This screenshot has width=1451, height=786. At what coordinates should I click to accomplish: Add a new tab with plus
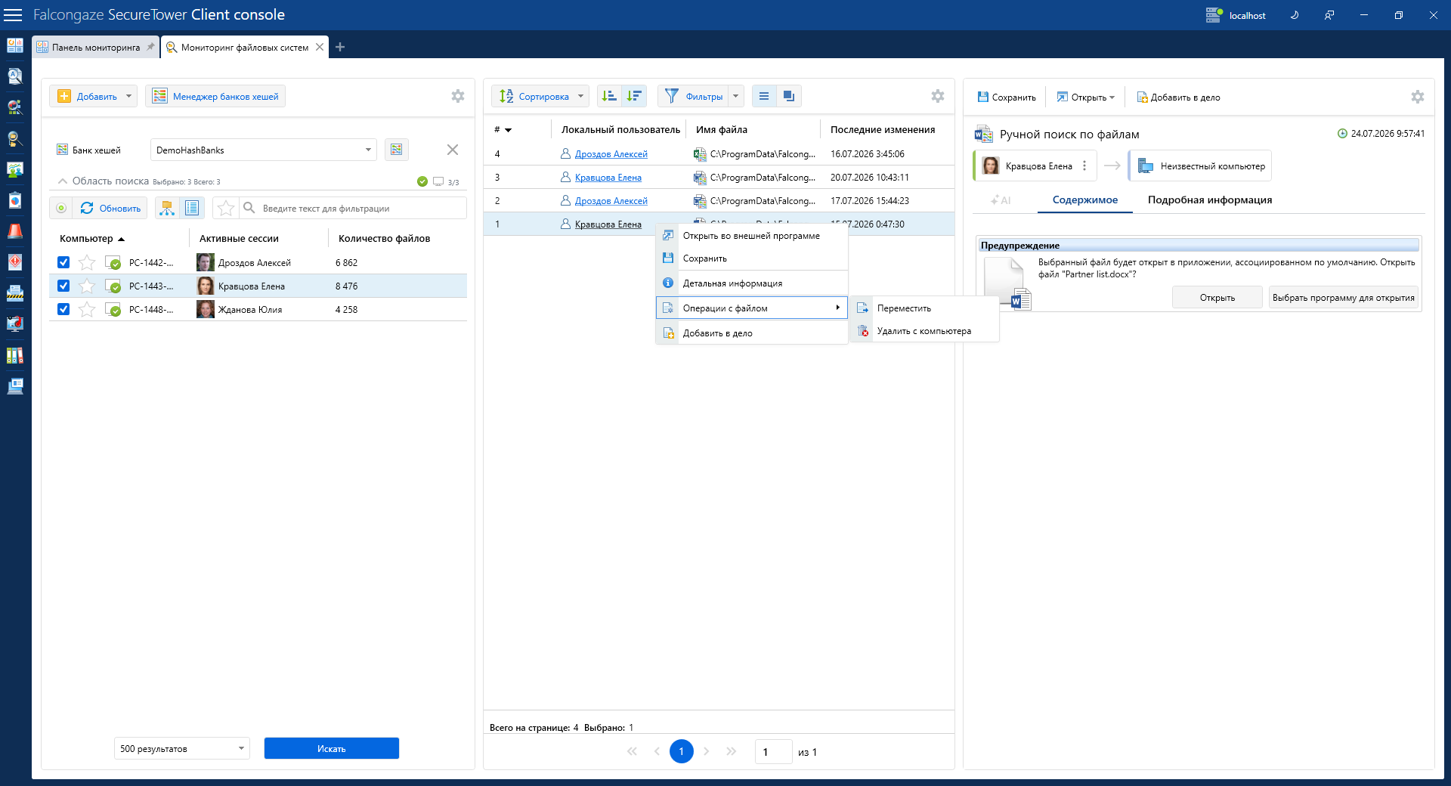coord(340,47)
